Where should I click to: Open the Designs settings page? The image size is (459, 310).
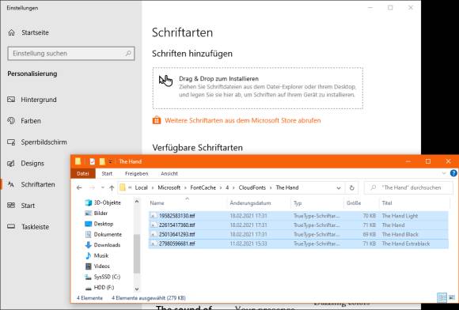tap(26, 163)
